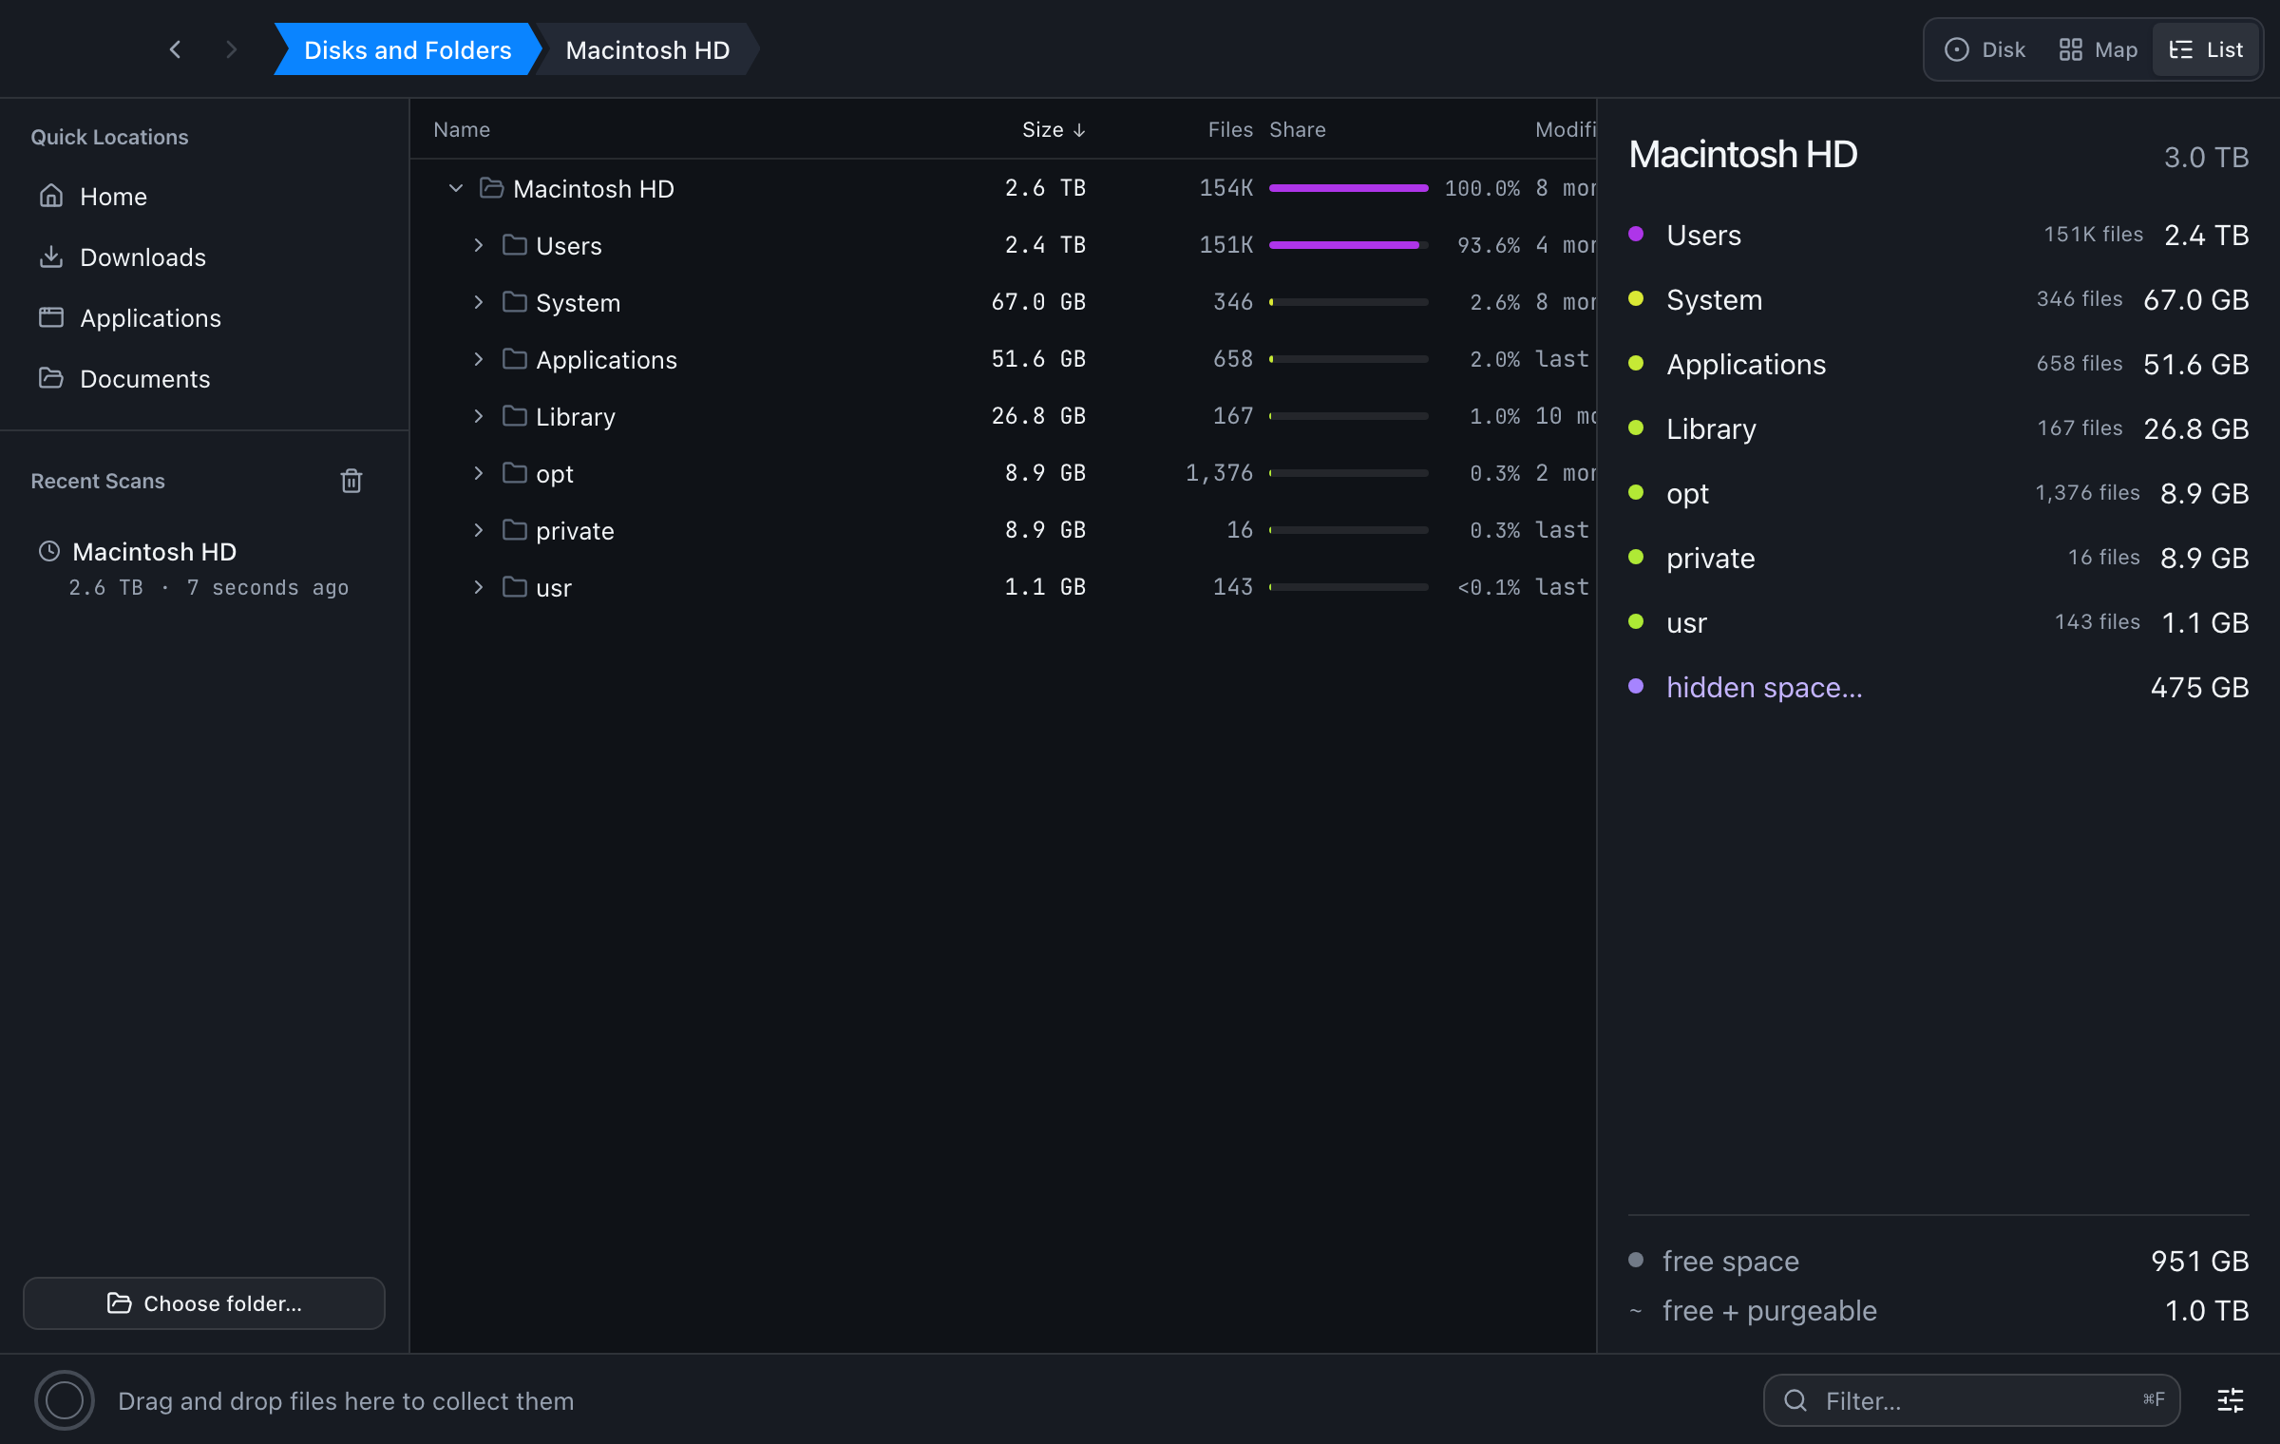Go forward with the right chevron arrow
This screenshot has width=2280, height=1444.
click(x=231, y=49)
